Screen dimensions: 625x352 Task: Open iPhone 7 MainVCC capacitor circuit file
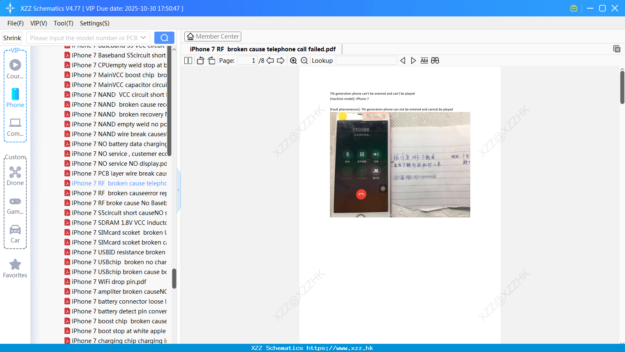(x=115, y=85)
